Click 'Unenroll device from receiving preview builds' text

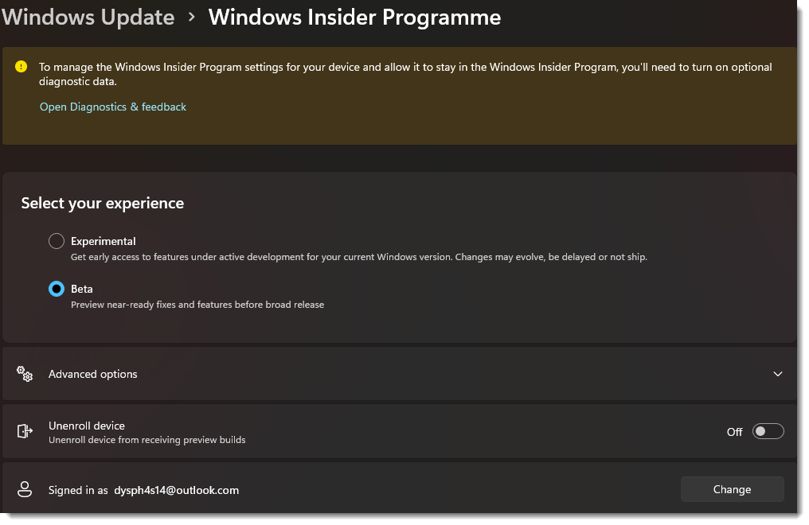(147, 440)
